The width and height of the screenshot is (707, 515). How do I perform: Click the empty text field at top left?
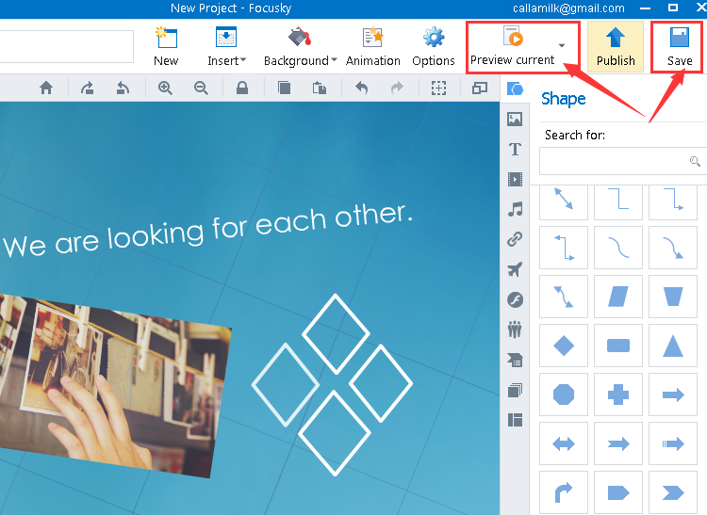67,46
